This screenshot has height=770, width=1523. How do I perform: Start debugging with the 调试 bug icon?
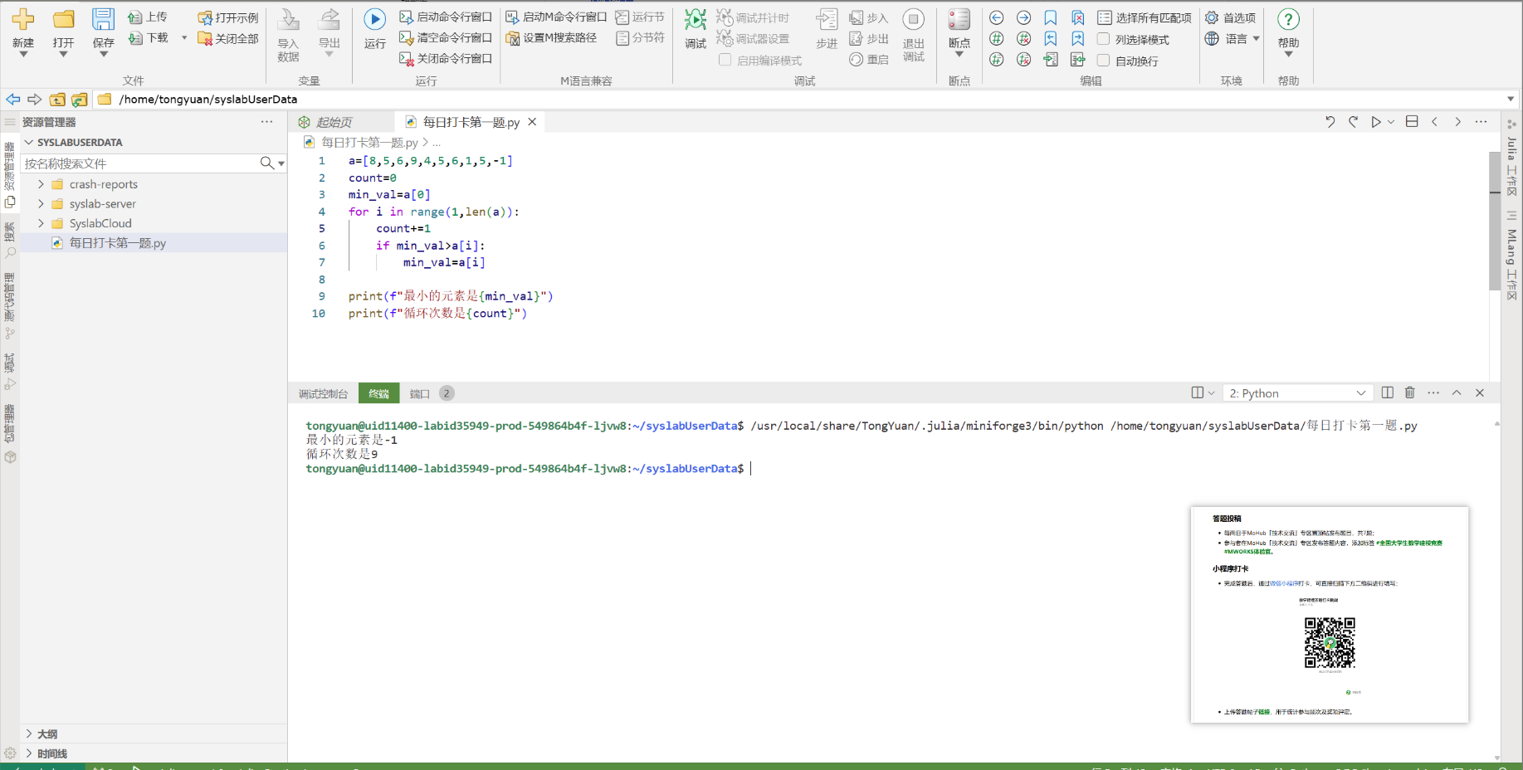pos(696,19)
